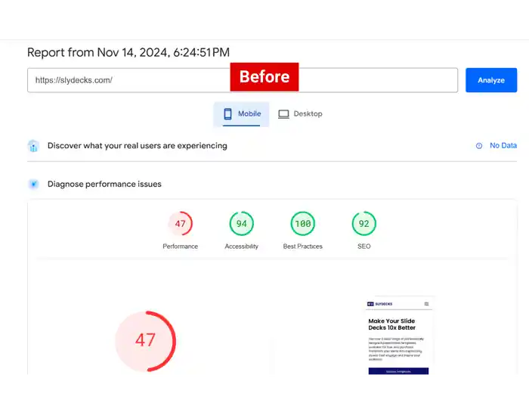Click the Analyze button

(x=491, y=80)
